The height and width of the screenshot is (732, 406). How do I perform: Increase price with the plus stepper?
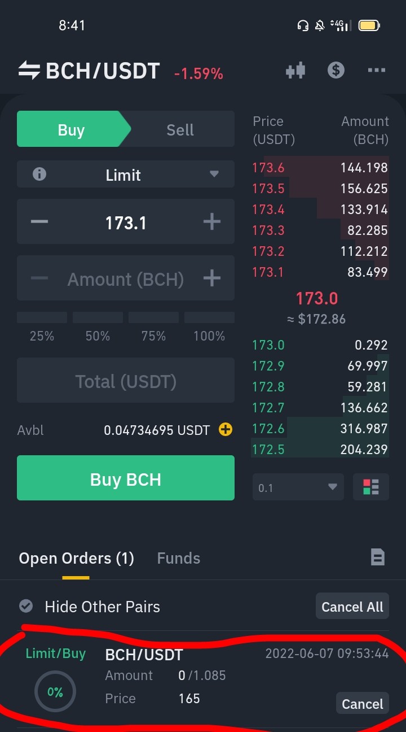point(211,222)
